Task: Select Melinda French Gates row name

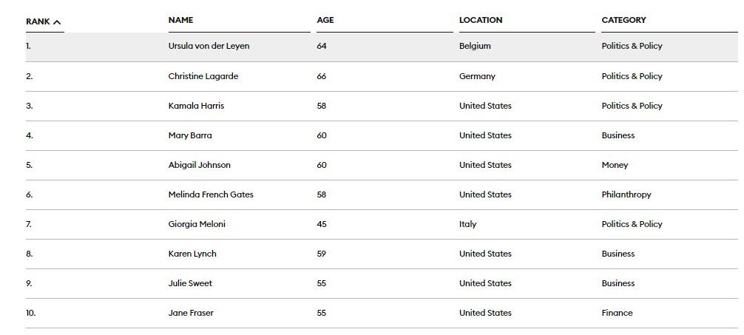Action: pos(211,194)
